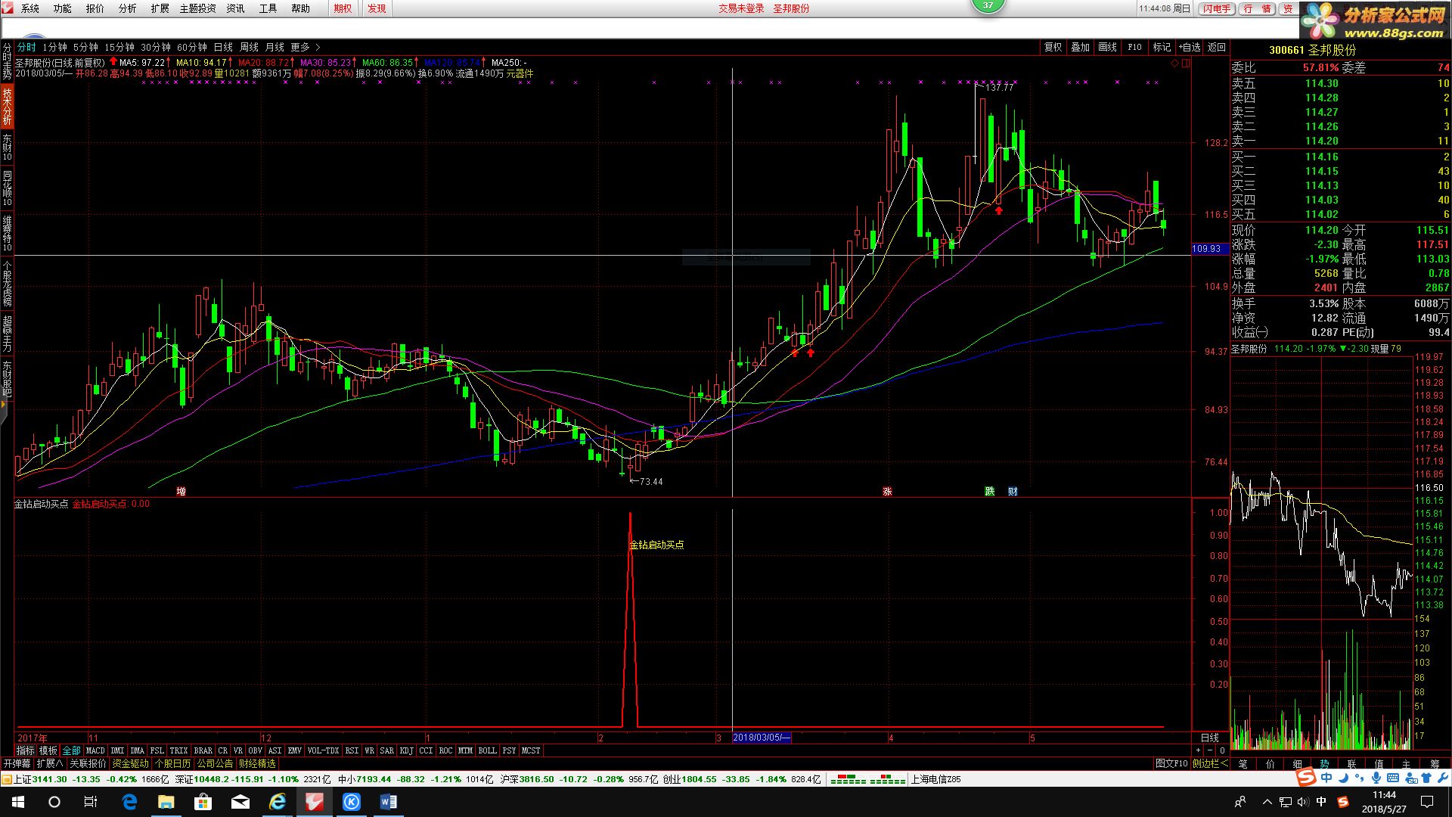
Task: Switch chart to 1分钟 period
Action: [x=54, y=47]
